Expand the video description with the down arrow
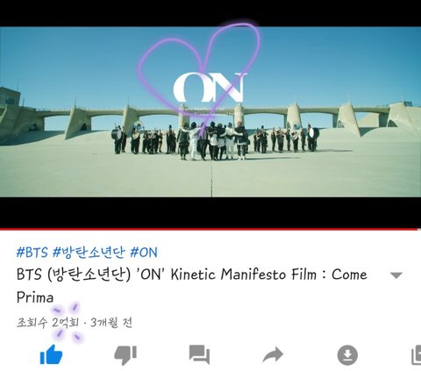This screenshot has height=371, width=421. [x=396, y=275]
